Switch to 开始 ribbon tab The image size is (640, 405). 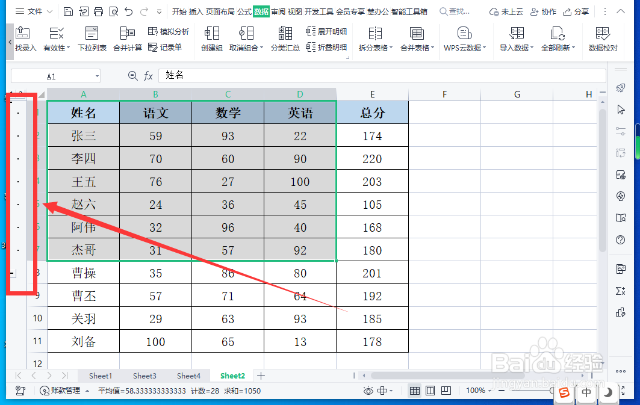pos(179,11)
